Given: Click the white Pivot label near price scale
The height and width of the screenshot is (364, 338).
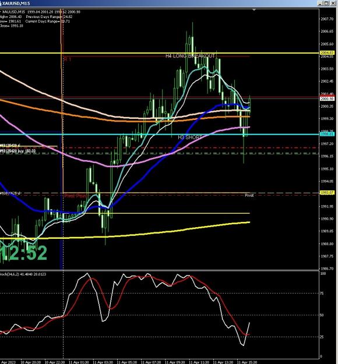Looking at the screenshot, I should click(x=249, y=196).
